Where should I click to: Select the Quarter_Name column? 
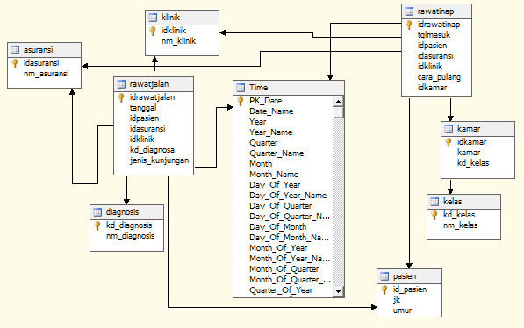pyautogui.click(x=276, y=153)
